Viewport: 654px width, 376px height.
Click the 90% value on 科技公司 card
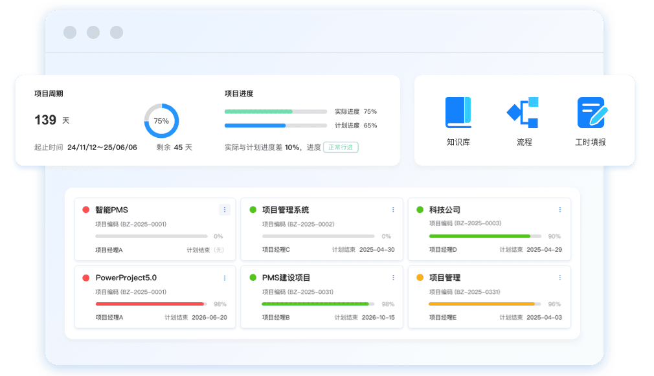click(x=554, y=236)
